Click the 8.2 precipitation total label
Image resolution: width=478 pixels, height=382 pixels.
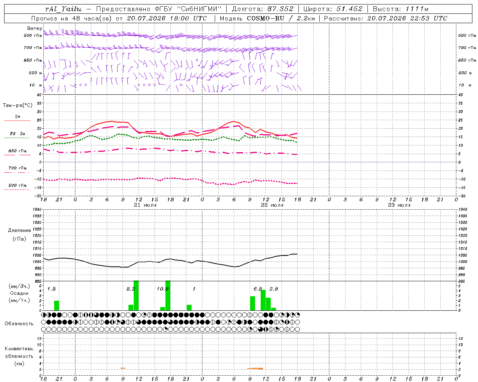point(131,289)
